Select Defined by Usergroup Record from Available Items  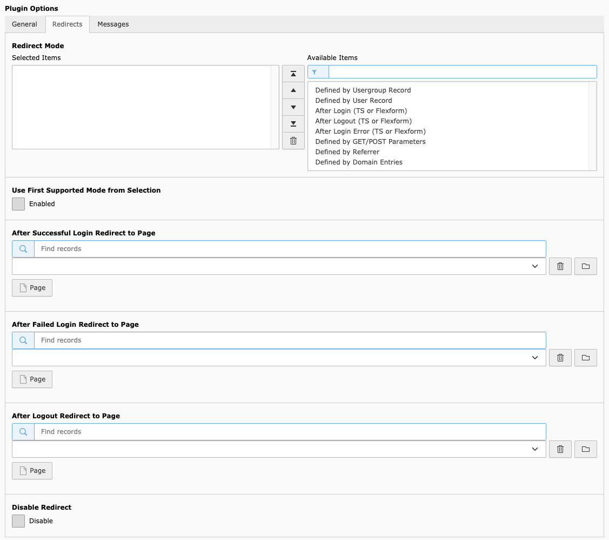(363, 90)
